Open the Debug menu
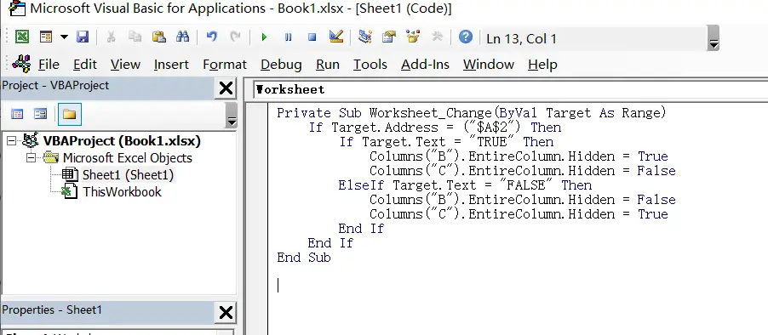The height and width of the screenshot is (335, 768). [281, 65]
